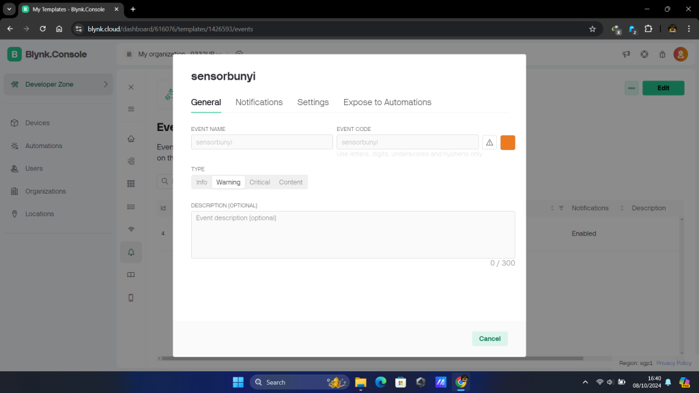699x393 pixels.
Task: Select the Info event type
Action: [202, 182]
